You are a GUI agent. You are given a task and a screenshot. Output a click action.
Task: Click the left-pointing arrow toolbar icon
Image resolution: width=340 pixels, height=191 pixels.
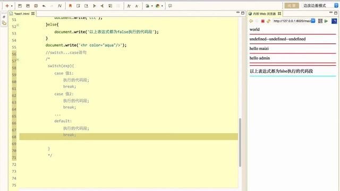click(x=102, y=6)
